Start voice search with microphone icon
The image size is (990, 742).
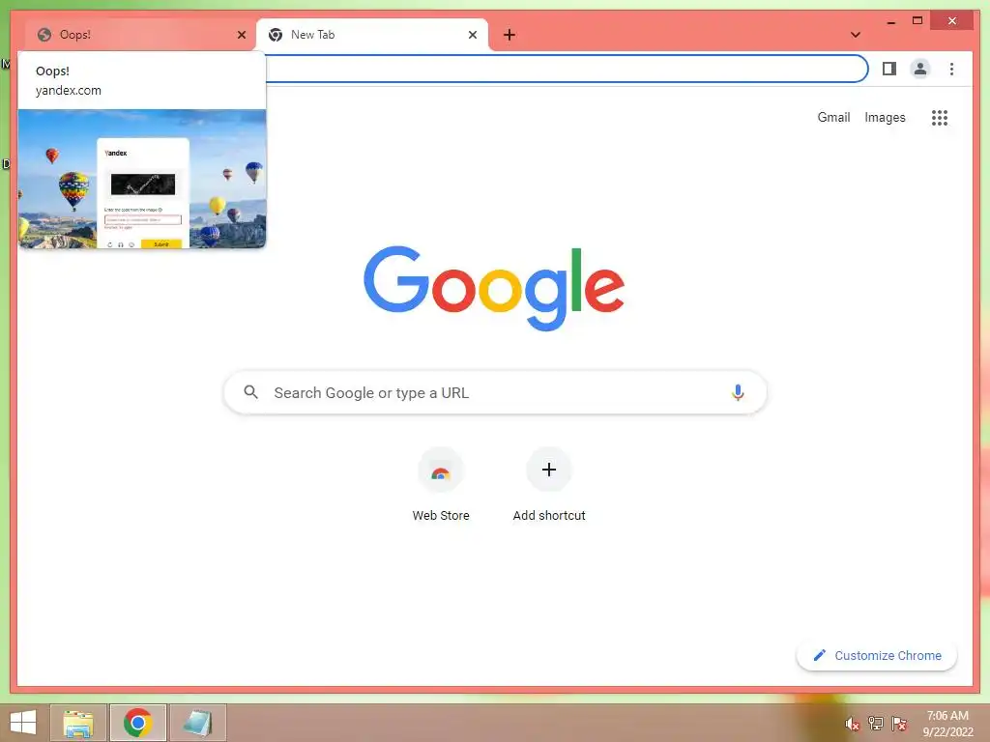click(738, 392)
